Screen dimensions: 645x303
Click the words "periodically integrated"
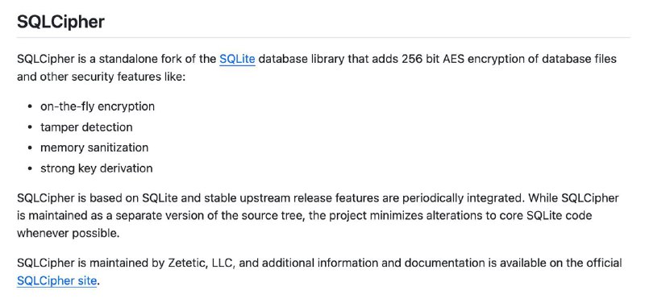[454, 198]
